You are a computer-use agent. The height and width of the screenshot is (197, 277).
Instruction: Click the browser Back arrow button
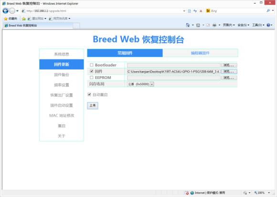point(5,11)
